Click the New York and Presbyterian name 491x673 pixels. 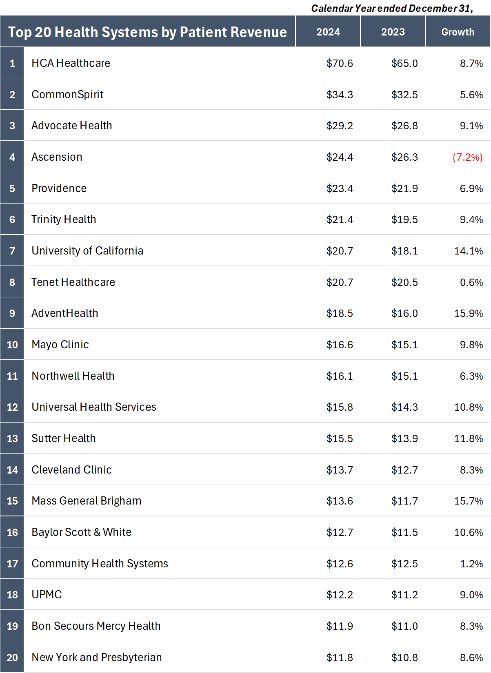[x=97, y=658]
